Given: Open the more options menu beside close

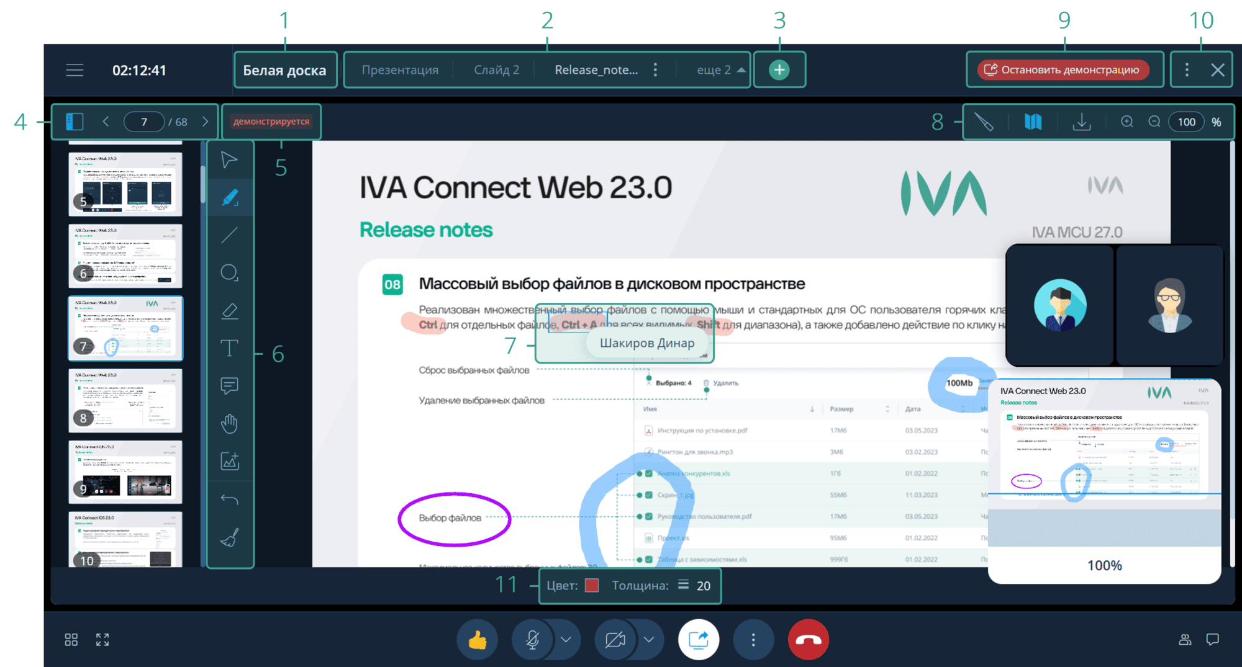Looking at the screenshot, I should [x=1187, y=70].
